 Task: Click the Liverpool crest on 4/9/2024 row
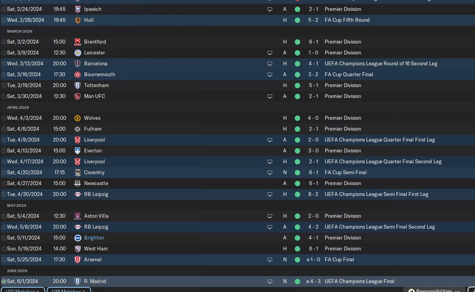[x=77, y=140]
